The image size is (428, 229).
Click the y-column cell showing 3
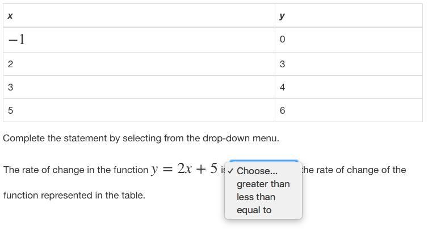pyautogui.click(x=282, y=64)
